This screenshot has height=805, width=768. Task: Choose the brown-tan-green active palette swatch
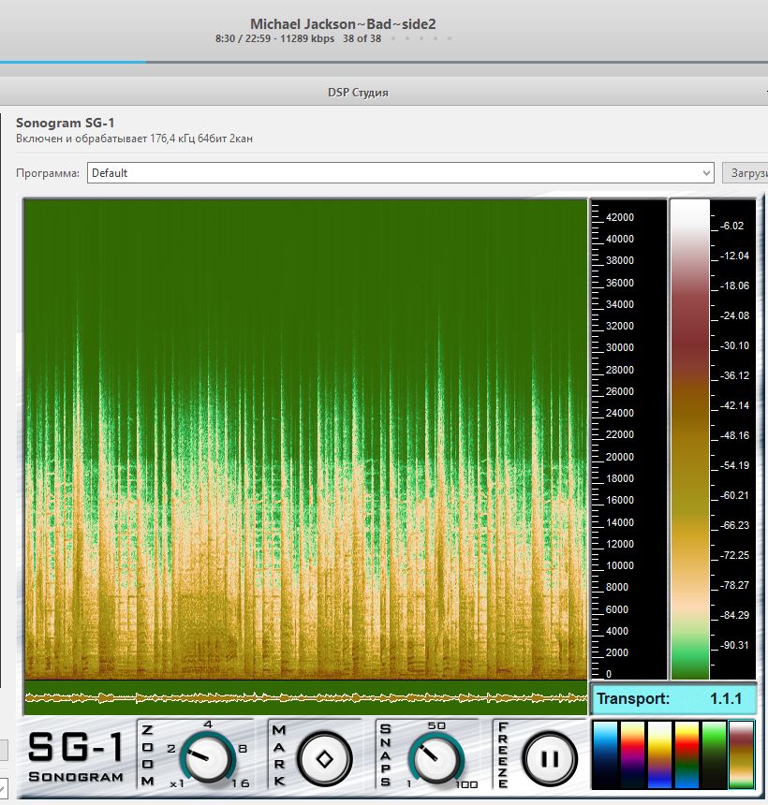(742, 754)
